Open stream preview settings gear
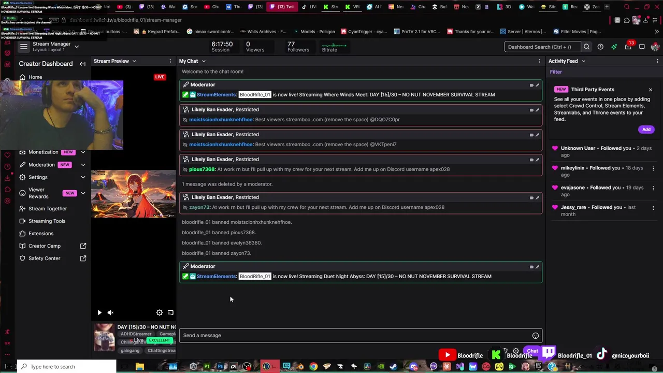The height and width of the screenshot is (373, 663). [x=160, y=312]
